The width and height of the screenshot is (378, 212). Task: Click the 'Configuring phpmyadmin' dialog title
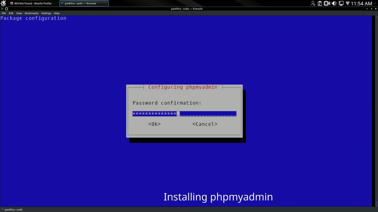click(183, 87)
